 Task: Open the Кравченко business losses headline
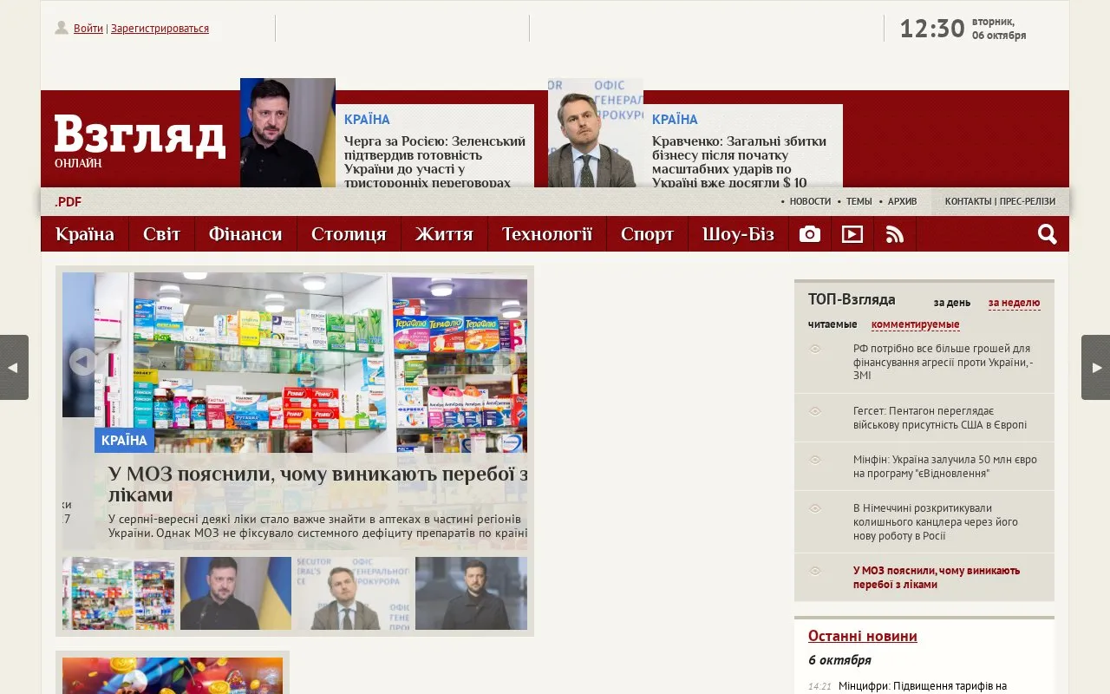pyautogui.click(x=740, y=161)
